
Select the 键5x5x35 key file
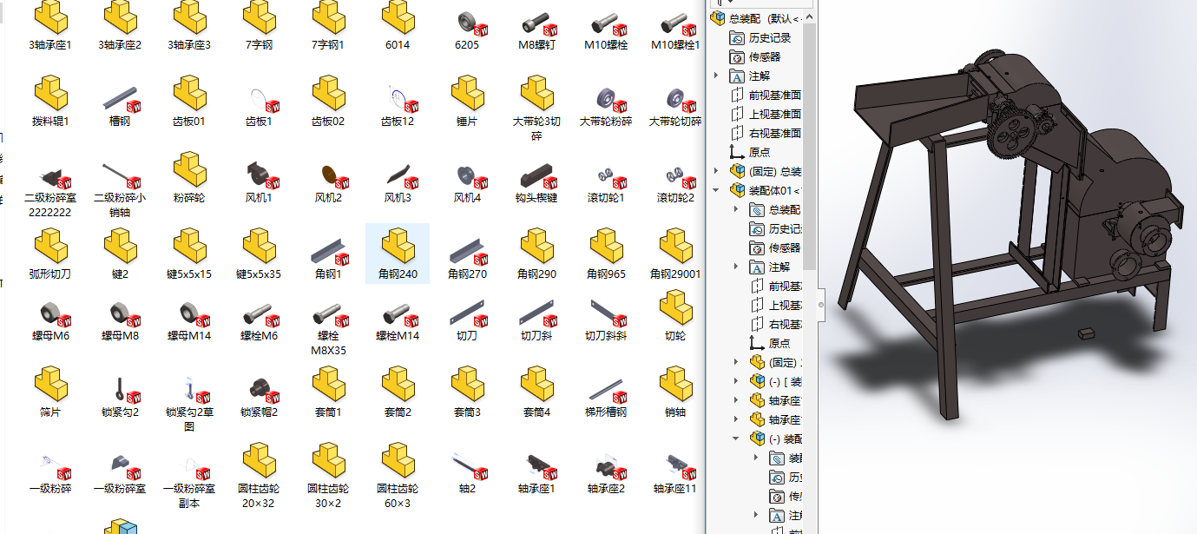pos(259,254)
